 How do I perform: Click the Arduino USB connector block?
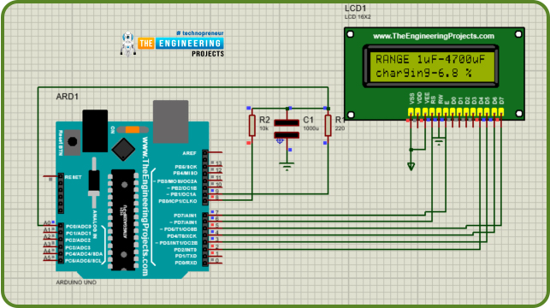tap(170, 121)
